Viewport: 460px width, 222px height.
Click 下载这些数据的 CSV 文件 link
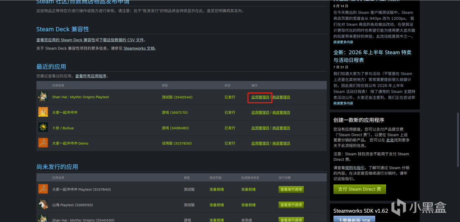pos(121,40)
